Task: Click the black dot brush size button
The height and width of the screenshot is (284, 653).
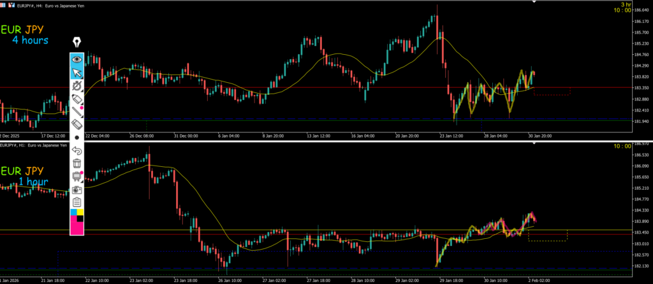Action: click(78, 137)
